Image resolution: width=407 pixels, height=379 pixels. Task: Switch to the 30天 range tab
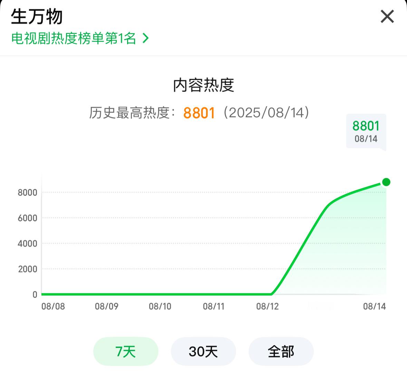(x=203, y=351)
